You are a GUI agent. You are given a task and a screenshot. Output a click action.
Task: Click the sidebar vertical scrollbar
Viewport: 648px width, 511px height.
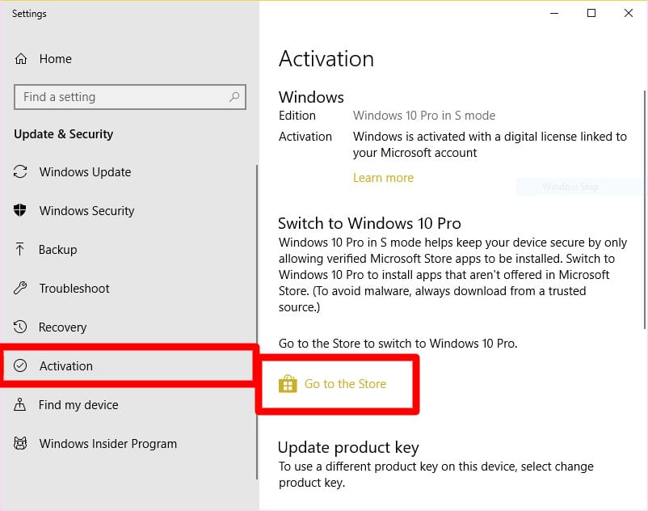pyautogui.click(x=257, y=323)
